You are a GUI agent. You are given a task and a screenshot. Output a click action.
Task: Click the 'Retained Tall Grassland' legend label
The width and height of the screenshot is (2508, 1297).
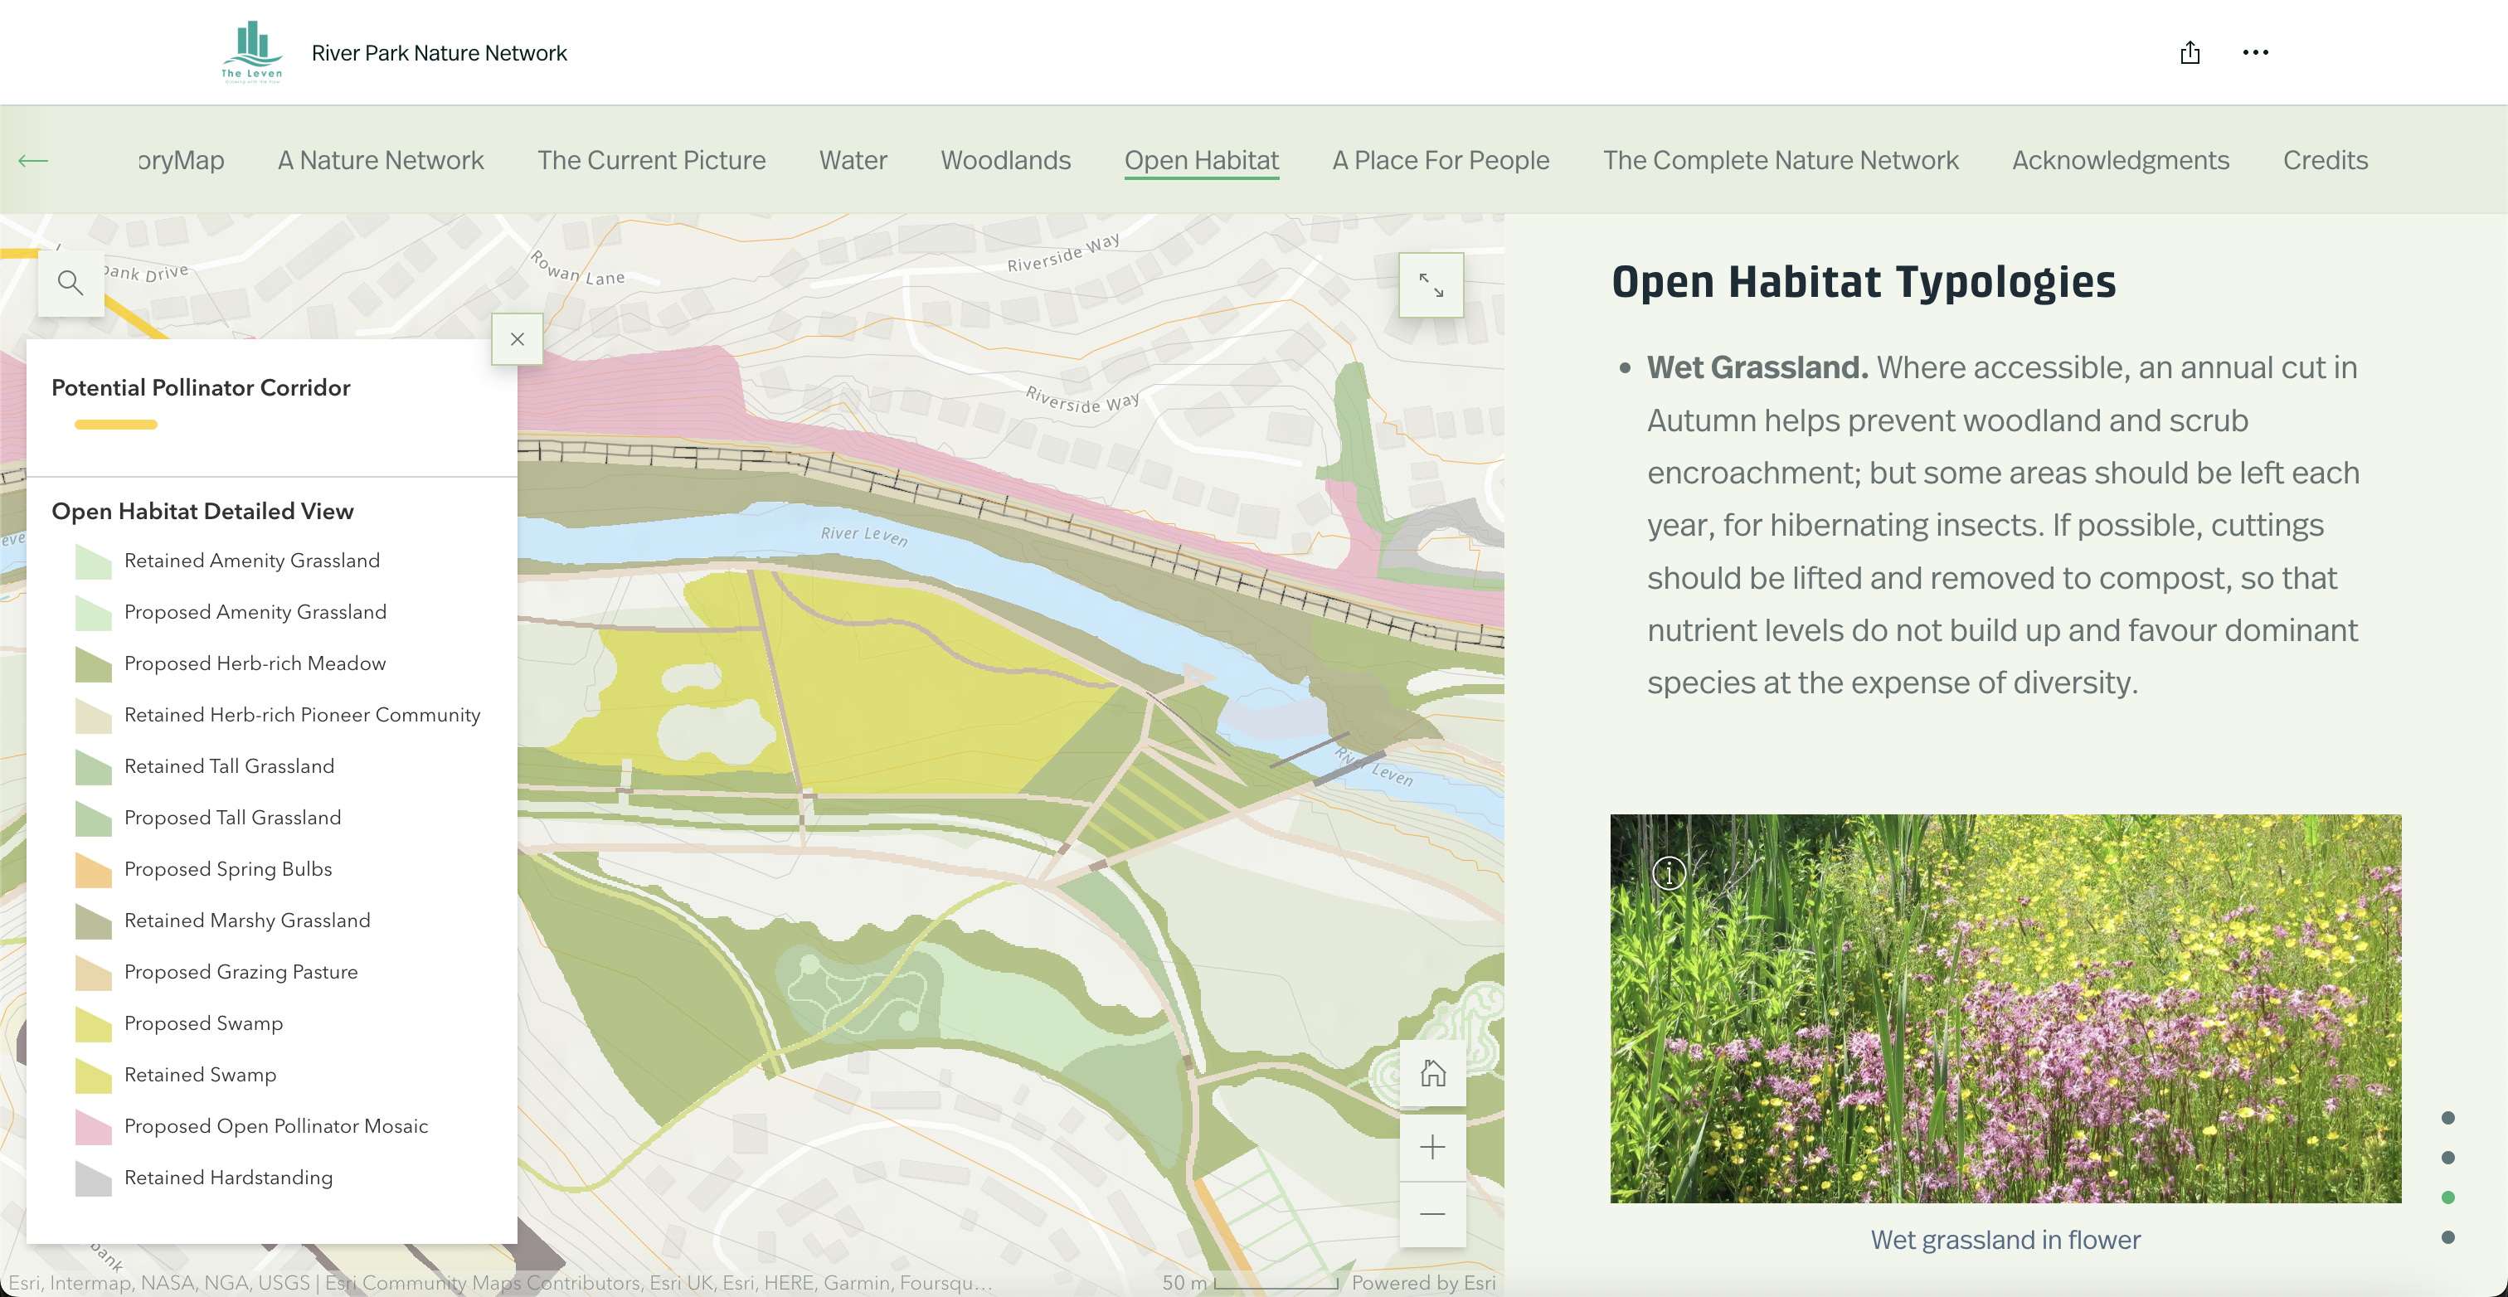(229, 766)
